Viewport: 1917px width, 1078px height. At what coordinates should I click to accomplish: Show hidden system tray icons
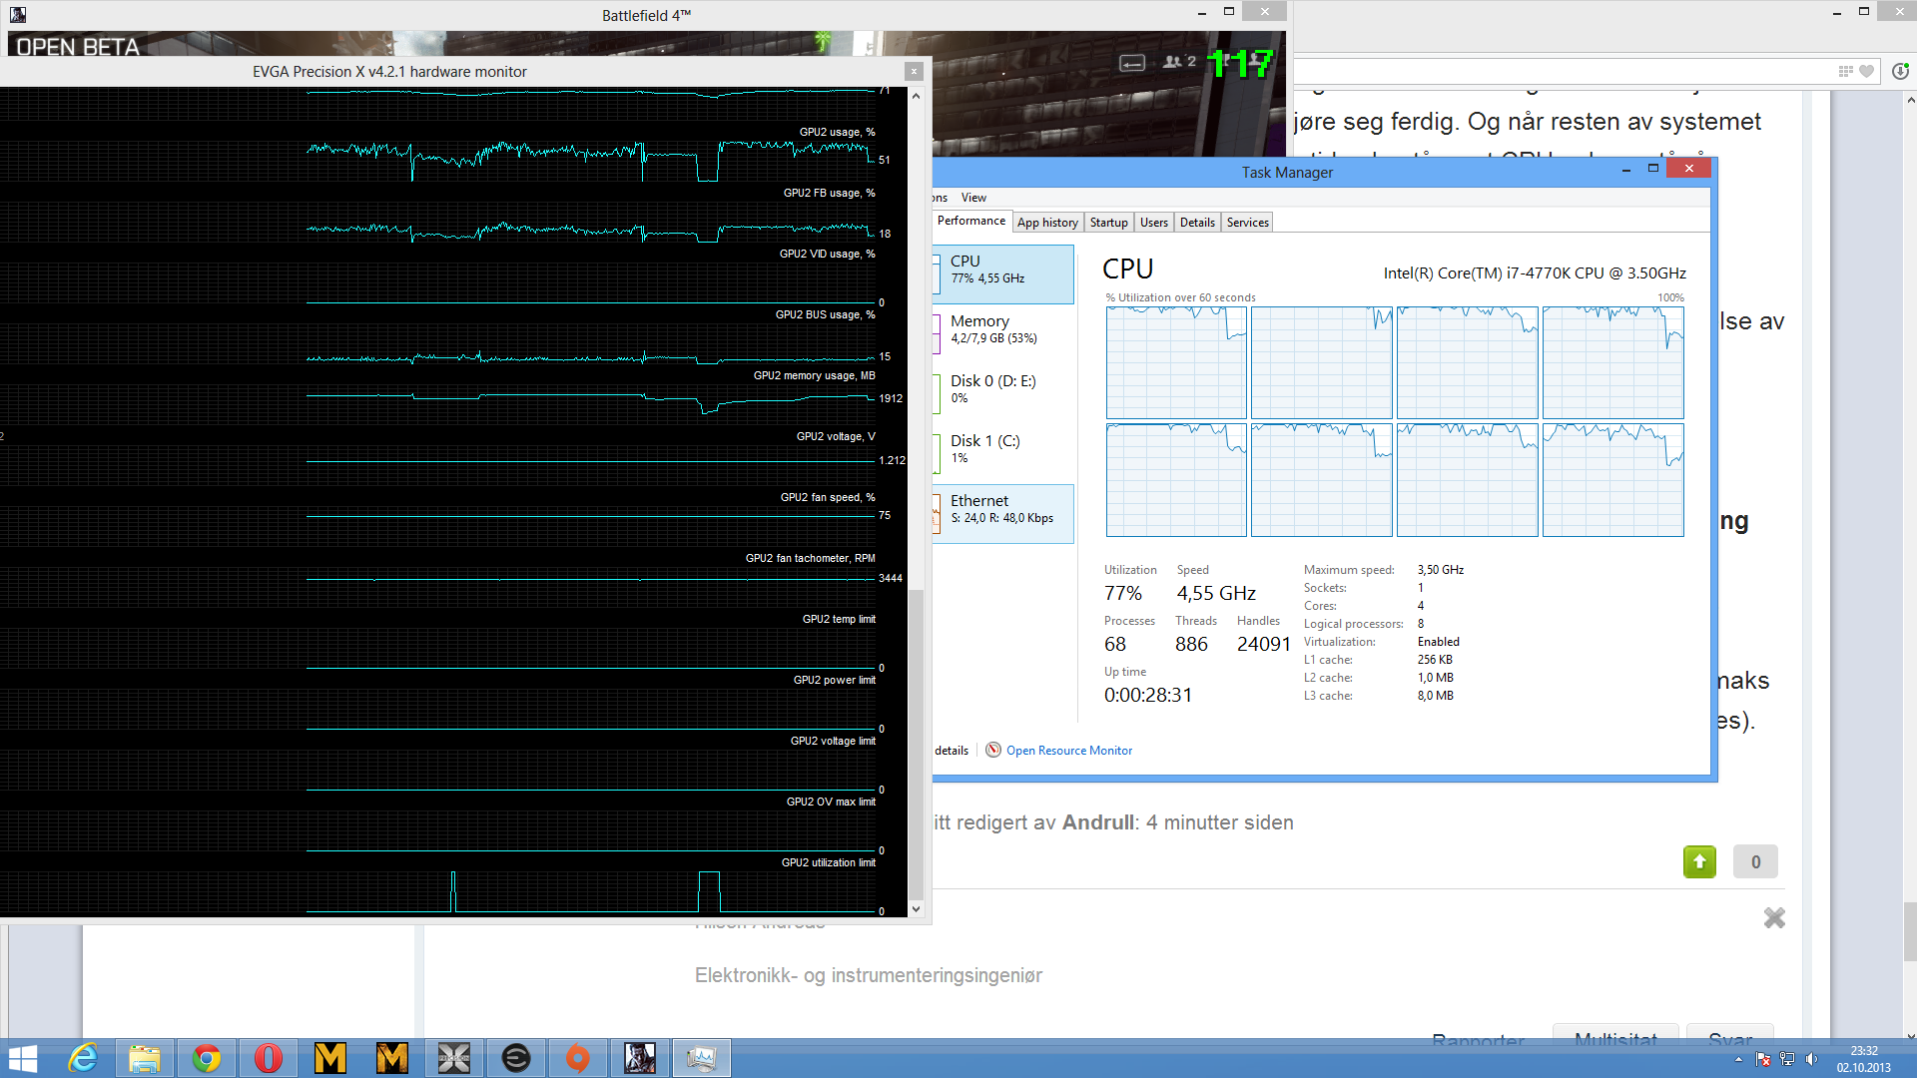[x=1738, y=1059]
